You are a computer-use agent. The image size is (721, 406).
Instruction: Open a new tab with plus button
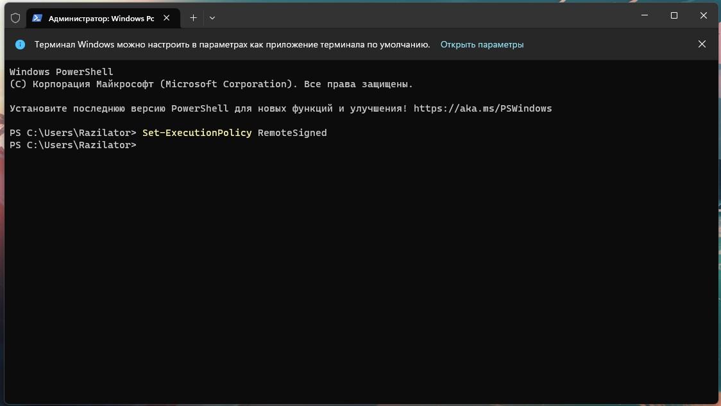coord(193,18)
